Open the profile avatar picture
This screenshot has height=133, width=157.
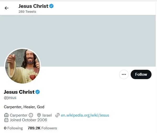tap(23, 66)
